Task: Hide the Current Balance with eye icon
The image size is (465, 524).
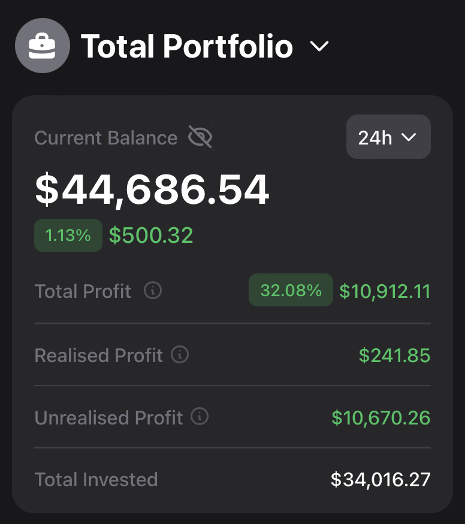Action: coord(200,137)
